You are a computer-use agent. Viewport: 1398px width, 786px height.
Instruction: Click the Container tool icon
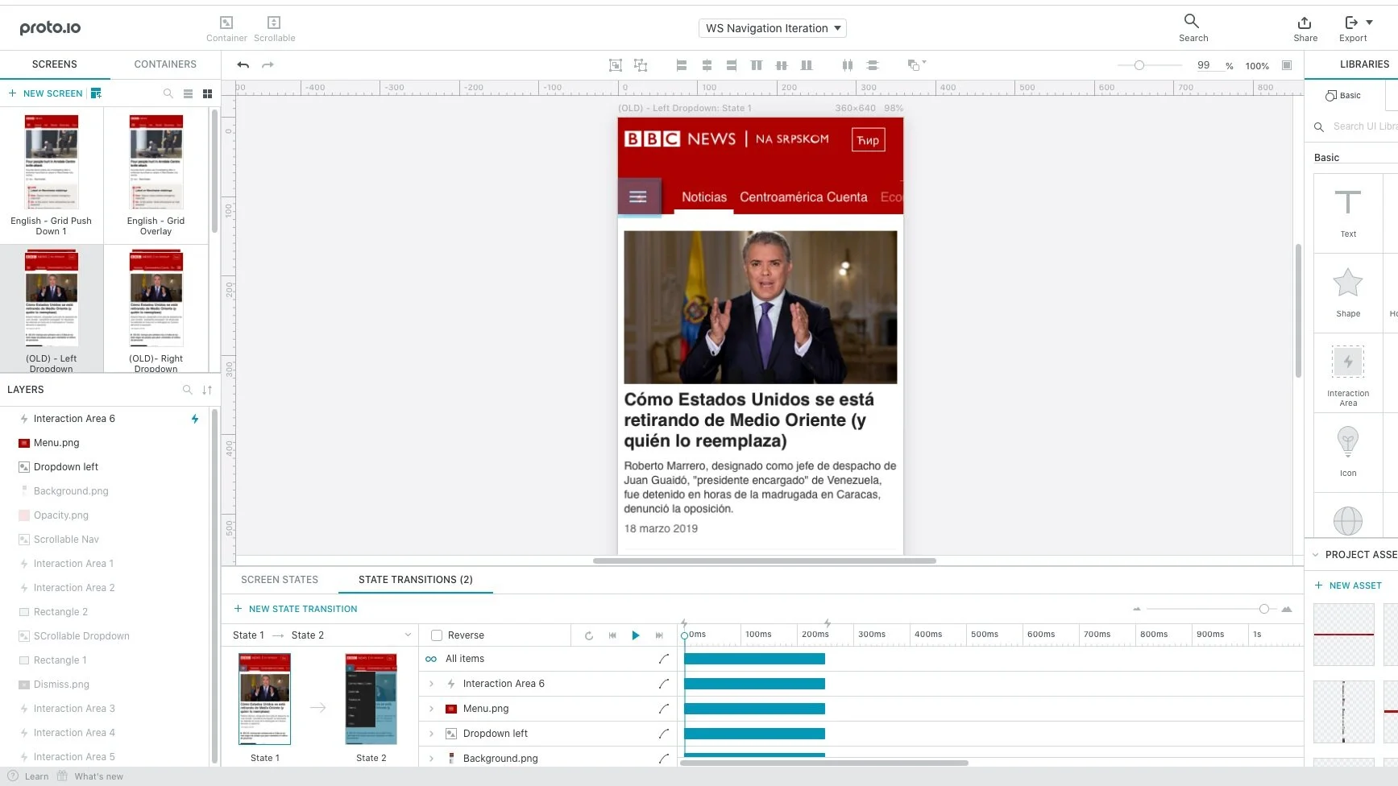226,23
